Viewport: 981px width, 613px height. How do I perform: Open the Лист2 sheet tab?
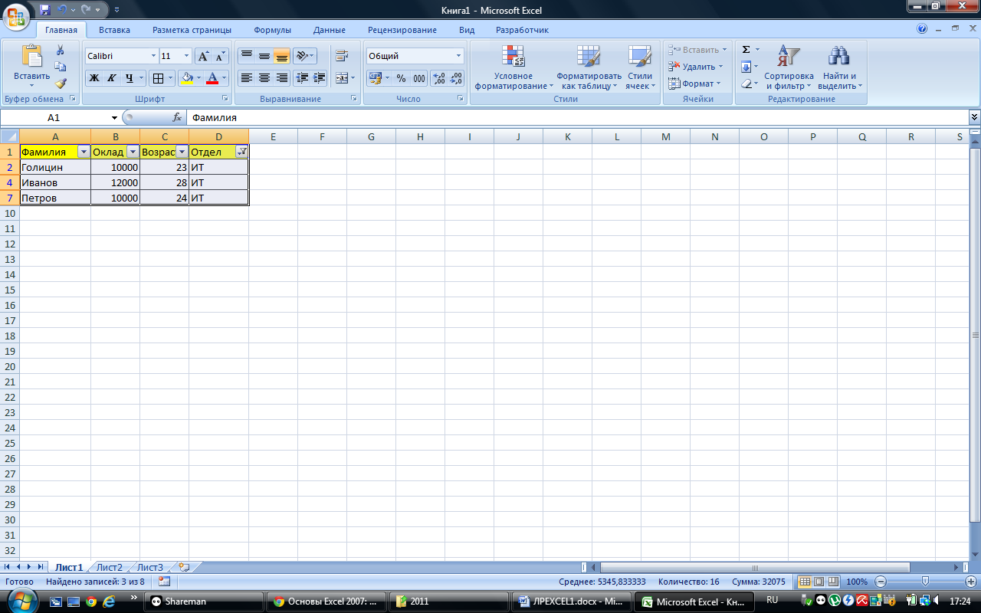(109, 568)
